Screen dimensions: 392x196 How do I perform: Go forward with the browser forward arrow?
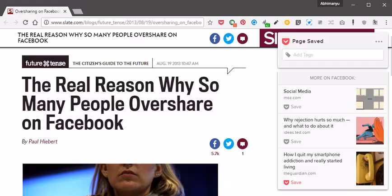coord(15,23)
